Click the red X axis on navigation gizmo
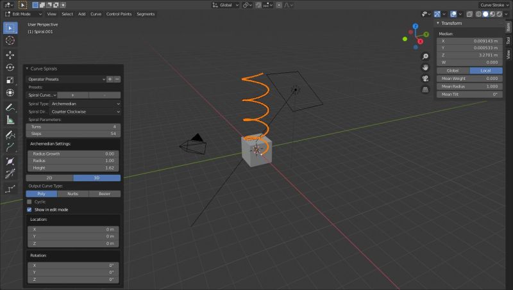The height and width of the screenshot is (290, 513). 421,42
